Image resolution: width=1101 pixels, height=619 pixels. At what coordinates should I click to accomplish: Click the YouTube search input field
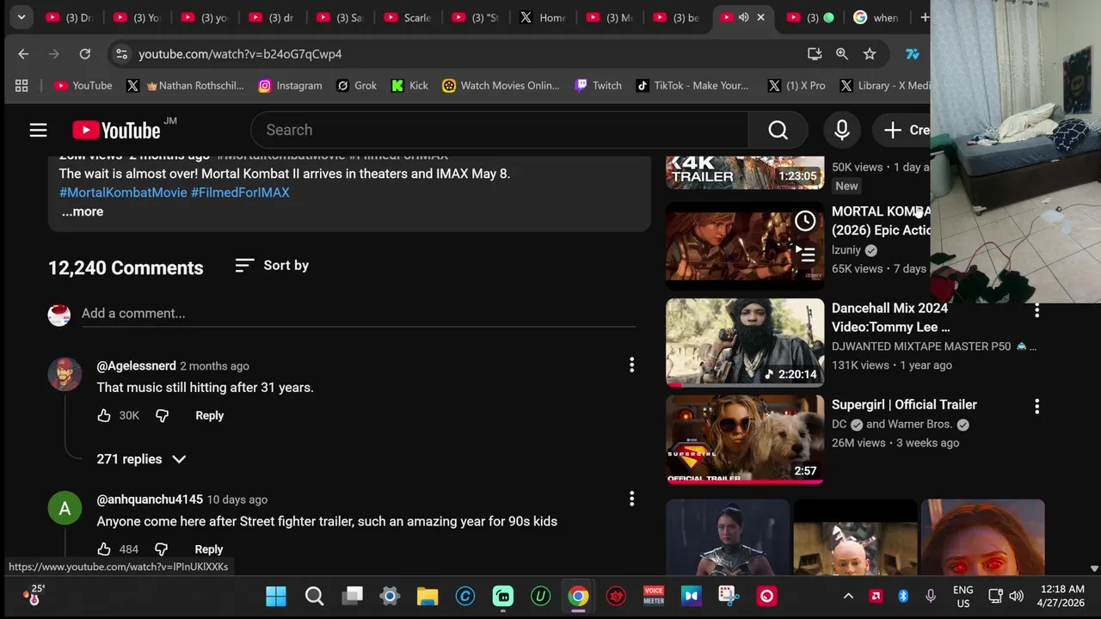499,130
